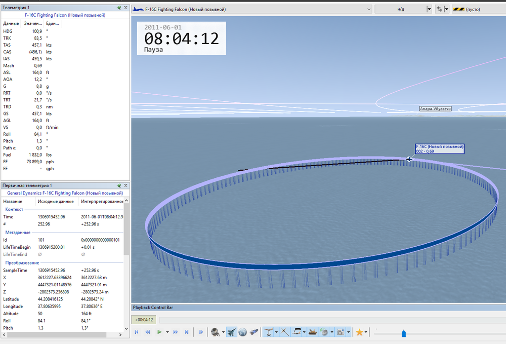This screenshot has height=344, width=506.
Task: Pin the Телеметрия 1 panel
Action: [x=119, y=8]
